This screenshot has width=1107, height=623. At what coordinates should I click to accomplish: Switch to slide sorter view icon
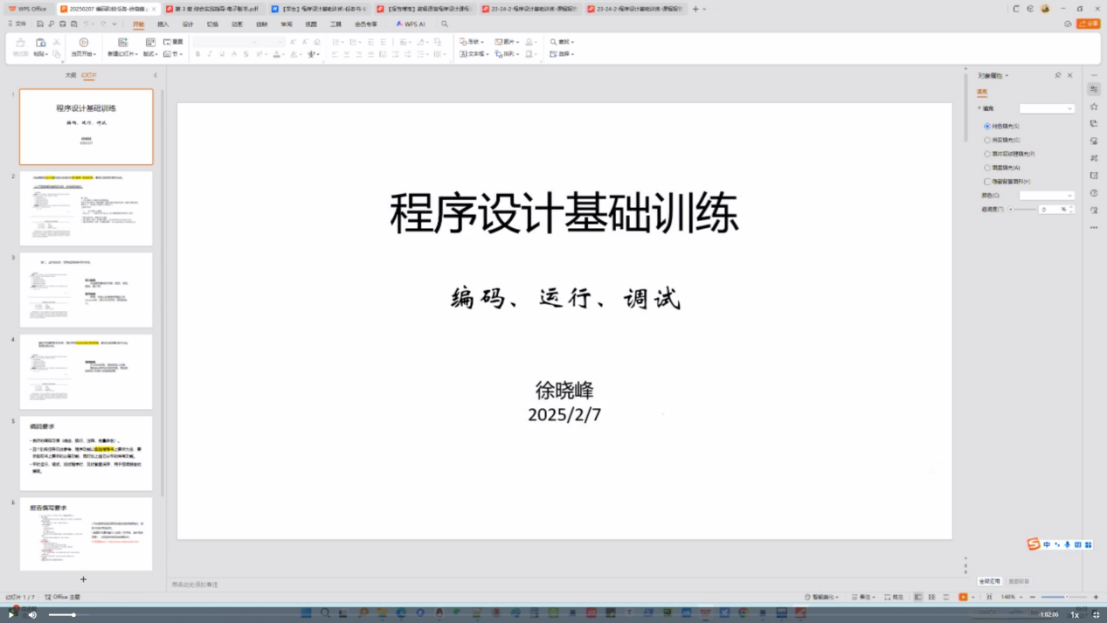[931, 598]
